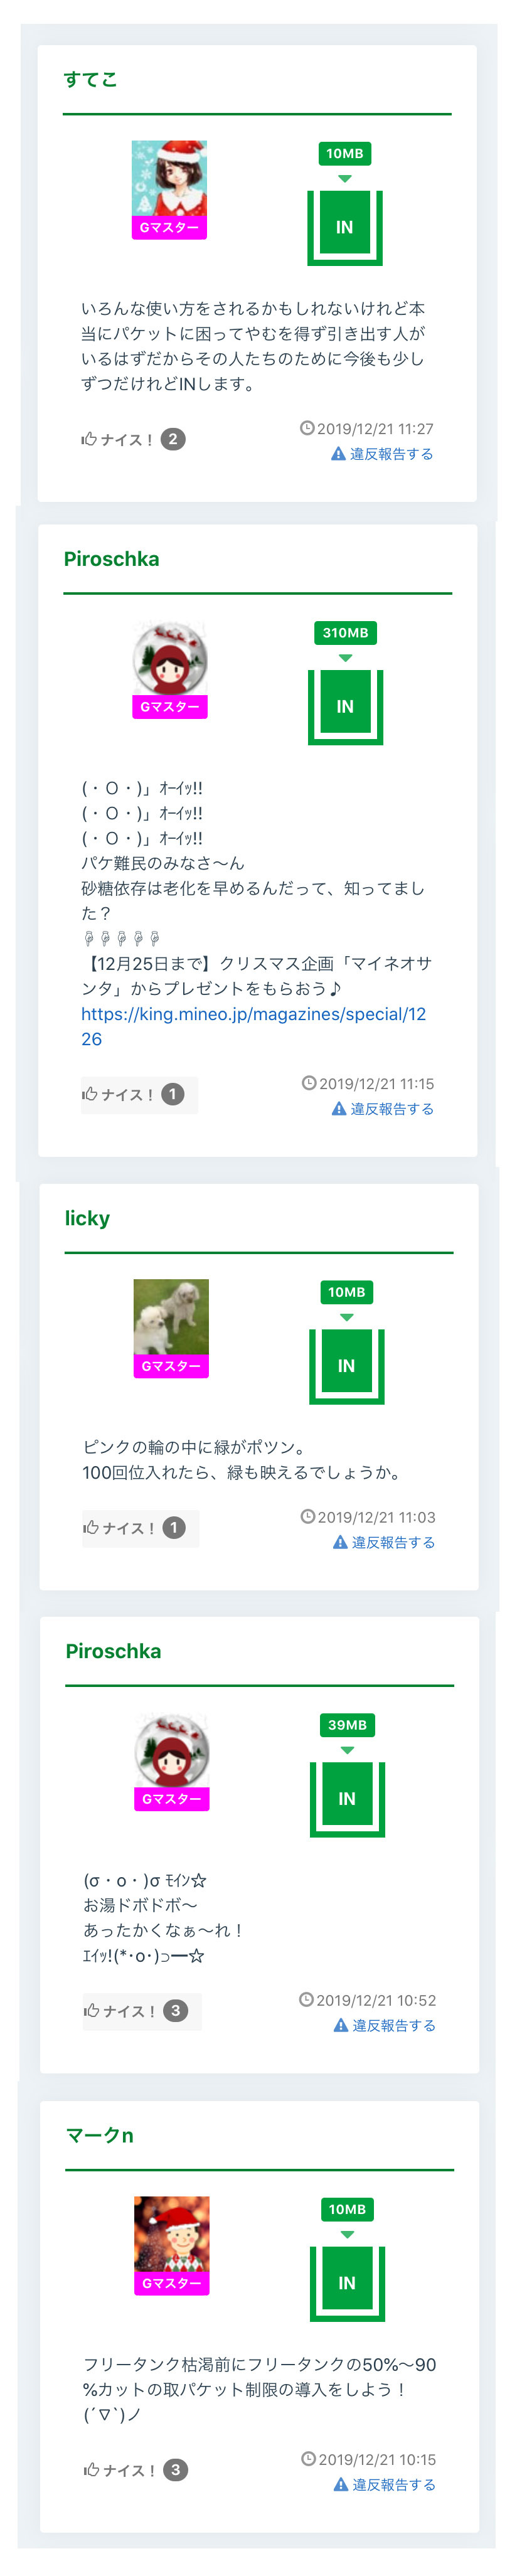Open licky's white dogs avatar
This screenshot has height=2576, width=522.
point(171,1318)
